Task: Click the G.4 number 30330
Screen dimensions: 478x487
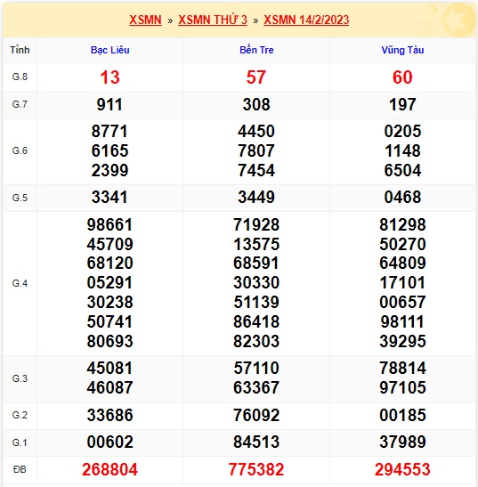Action: 256,282
